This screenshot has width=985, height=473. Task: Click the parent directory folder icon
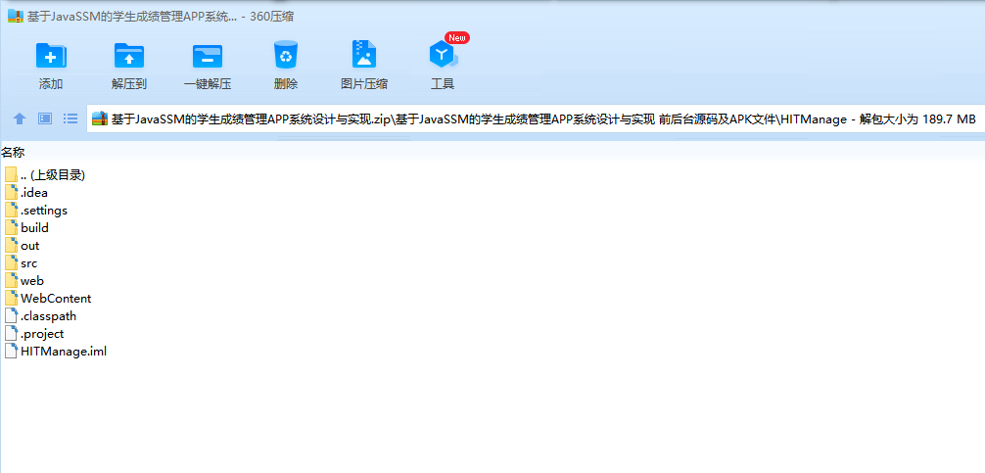pyautogui.click(x=12, y=174)
